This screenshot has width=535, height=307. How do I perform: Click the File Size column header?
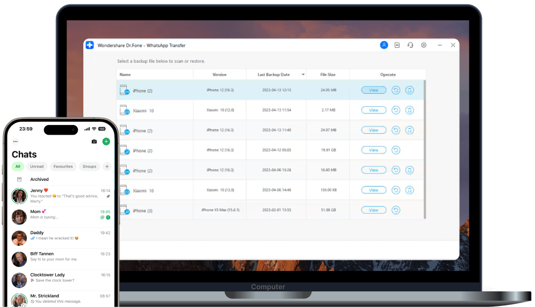click(x=328, y=75)
